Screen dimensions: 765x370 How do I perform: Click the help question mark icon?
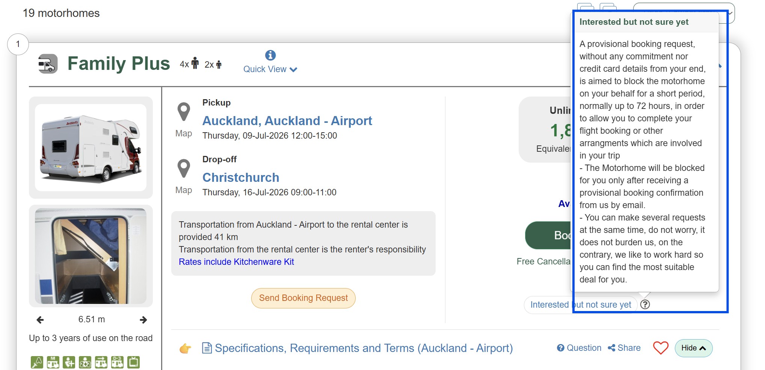click(645, 304)
